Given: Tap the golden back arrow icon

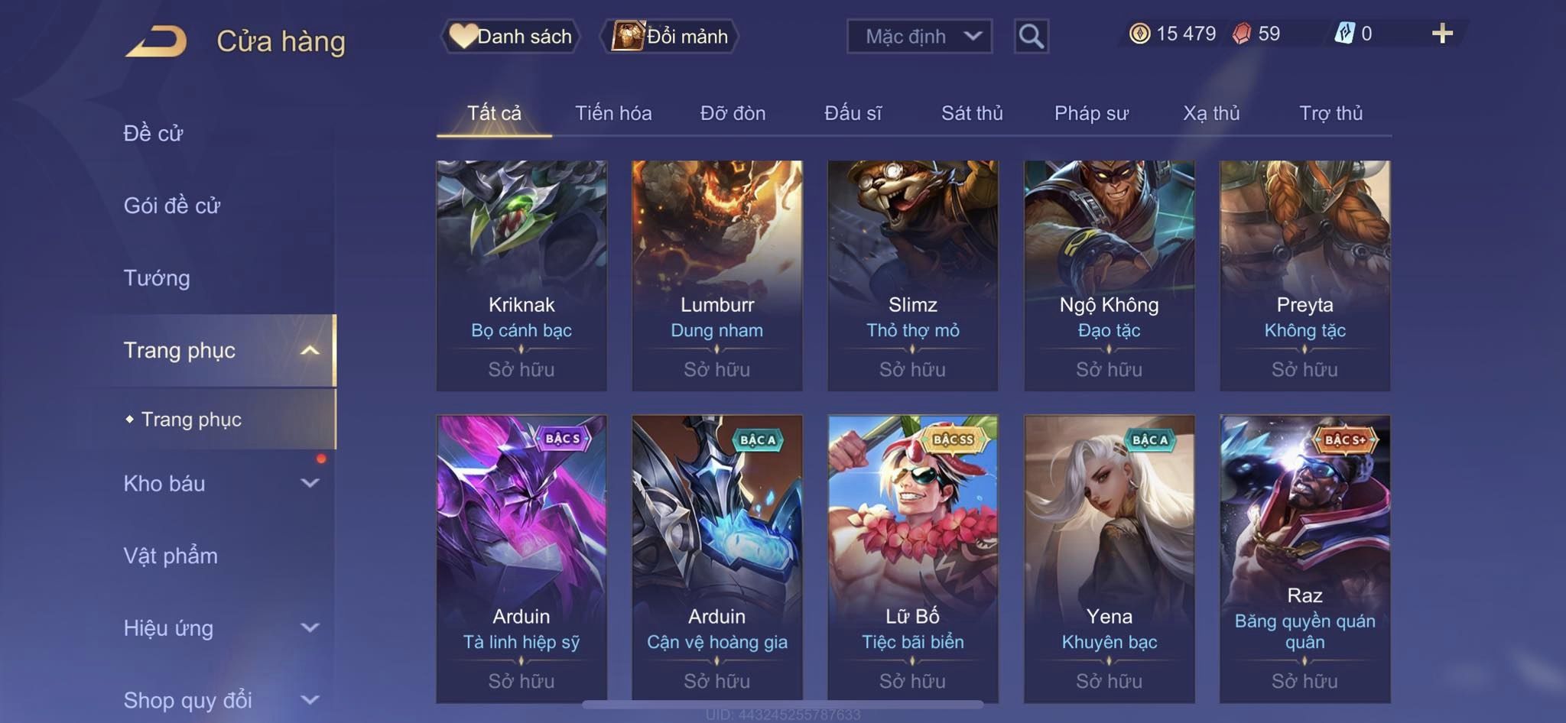Looking at the screenshot, I should point(157,41).
